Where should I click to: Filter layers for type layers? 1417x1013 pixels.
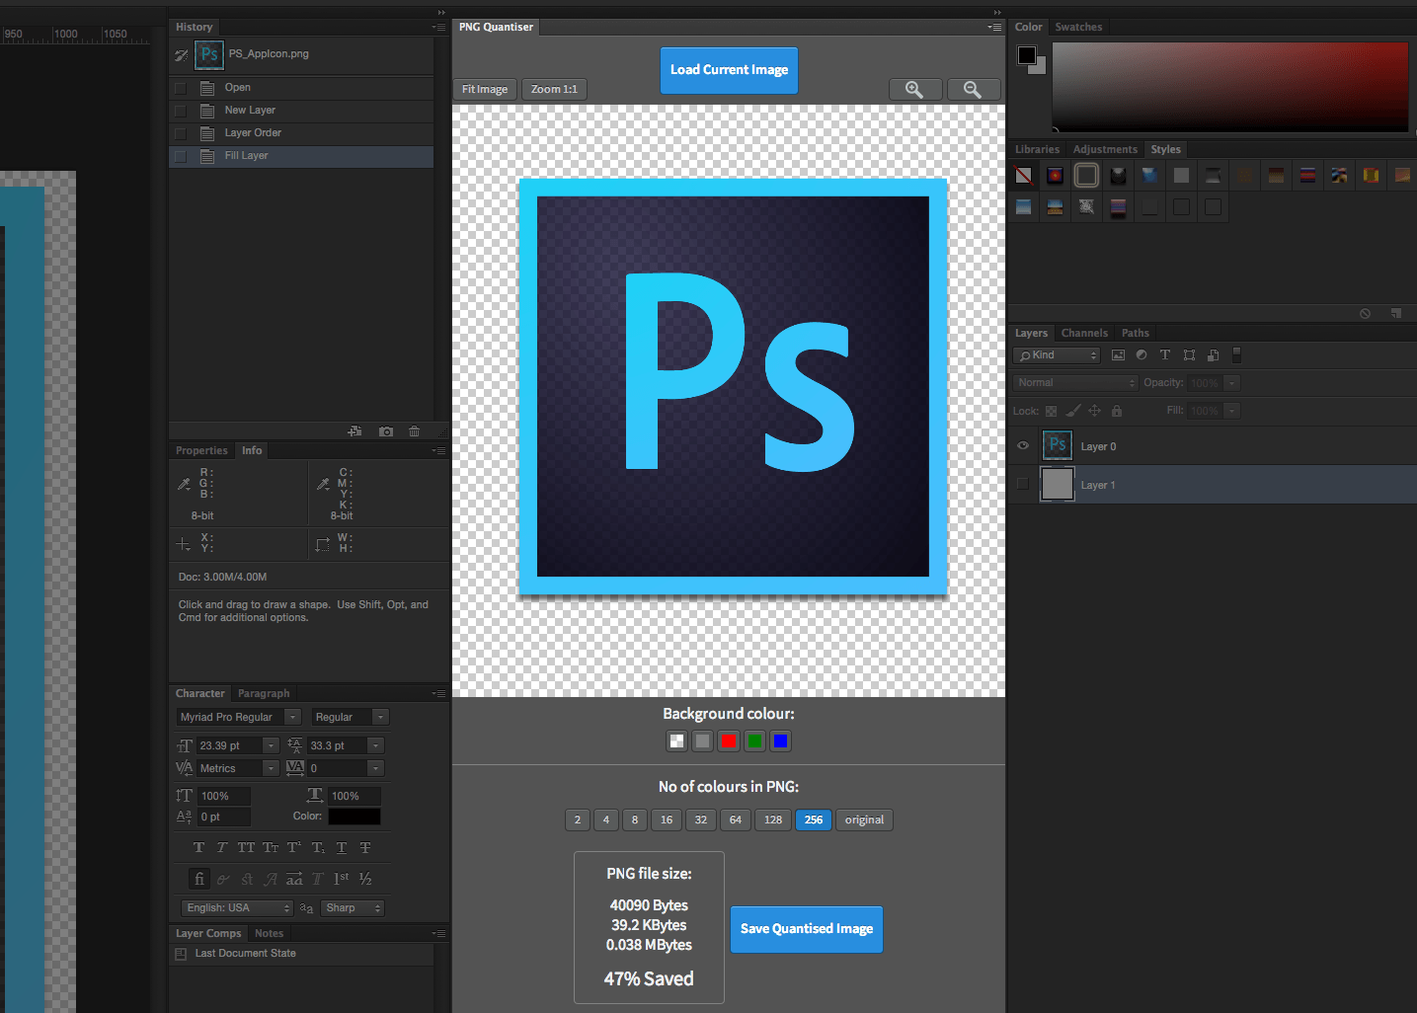point(1165,355)
